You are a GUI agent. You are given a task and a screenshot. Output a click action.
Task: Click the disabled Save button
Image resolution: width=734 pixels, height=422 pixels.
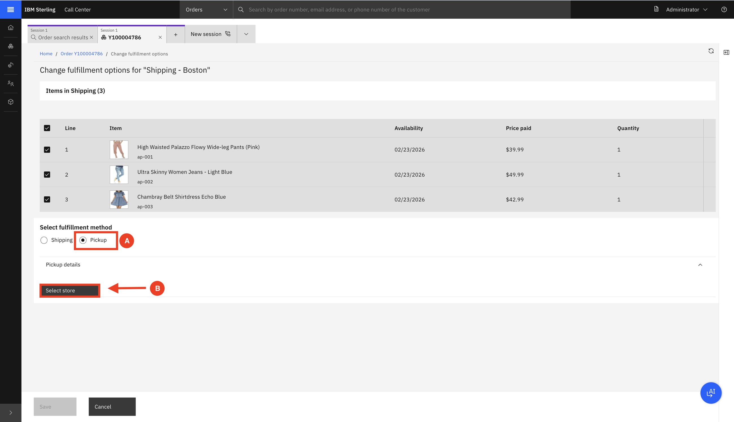55,406
